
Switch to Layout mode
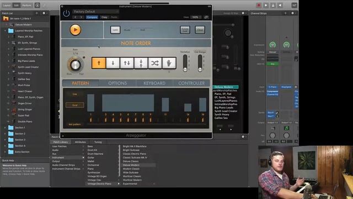[x=7, y=5]
